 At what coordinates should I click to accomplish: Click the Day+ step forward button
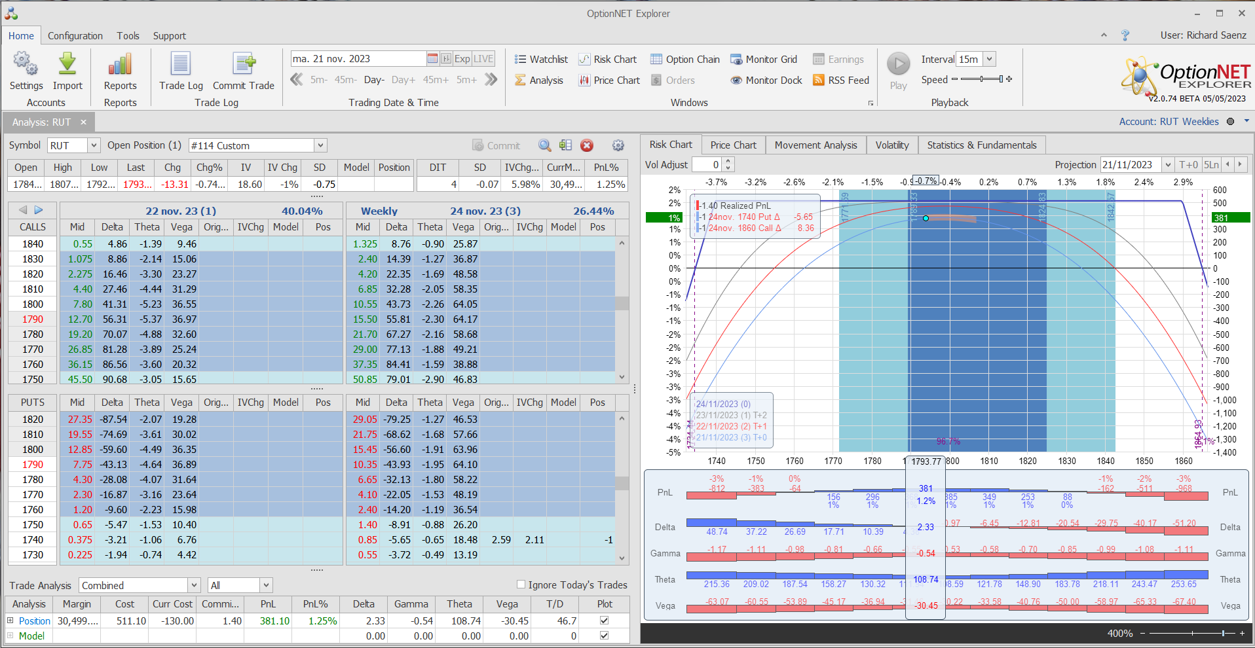click(x=403, y=80)
